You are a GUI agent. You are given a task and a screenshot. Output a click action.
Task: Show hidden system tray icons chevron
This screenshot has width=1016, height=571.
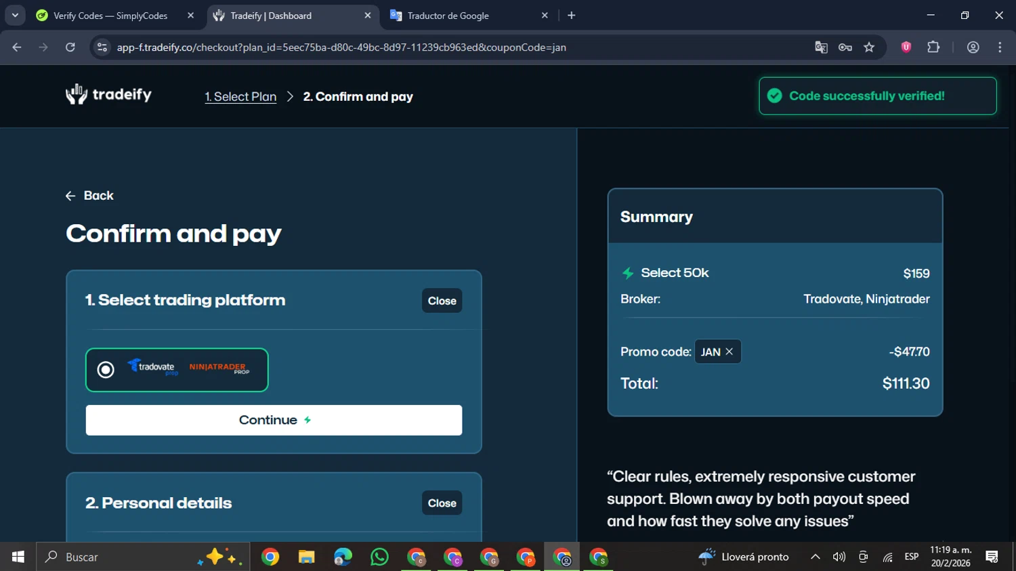tap(816, 557)
